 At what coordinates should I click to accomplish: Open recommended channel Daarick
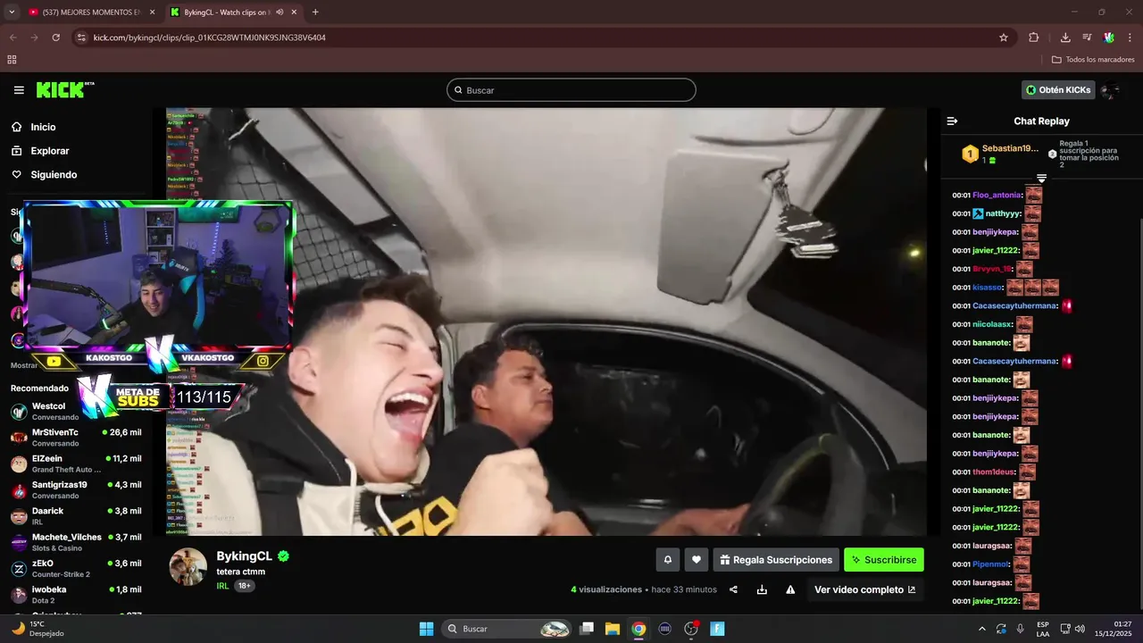[75, 516]
